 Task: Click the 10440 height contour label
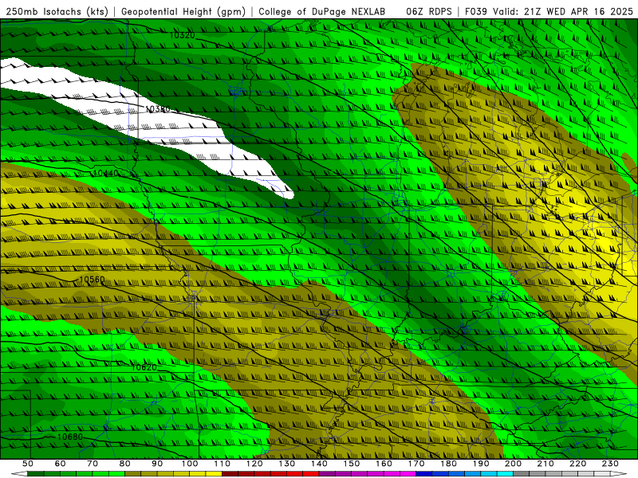pos(106,173)
